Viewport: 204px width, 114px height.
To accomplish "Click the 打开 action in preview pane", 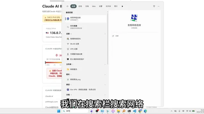I will coord(115,36).
